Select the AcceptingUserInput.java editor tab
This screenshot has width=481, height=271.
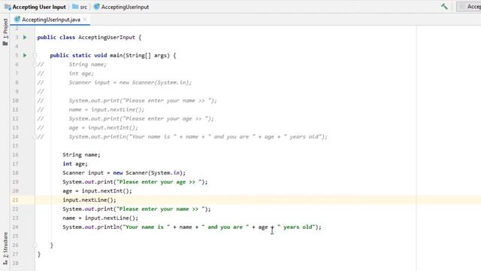coord(50,20)
